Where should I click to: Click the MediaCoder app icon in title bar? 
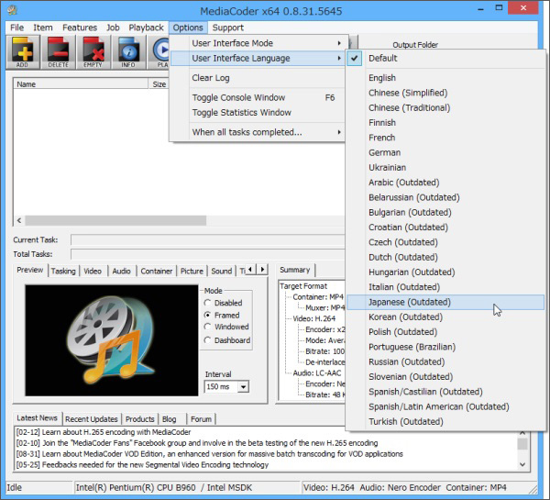click(12, 10)
